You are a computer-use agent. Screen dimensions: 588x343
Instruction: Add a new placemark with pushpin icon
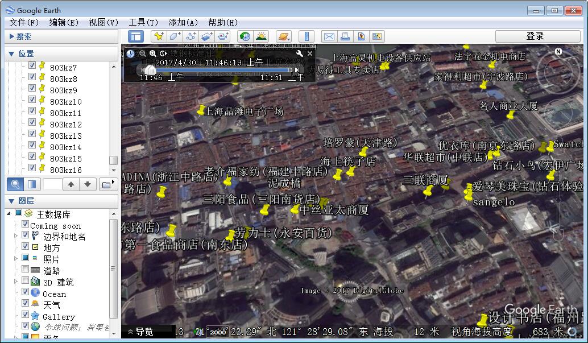[x=159, y=36]
